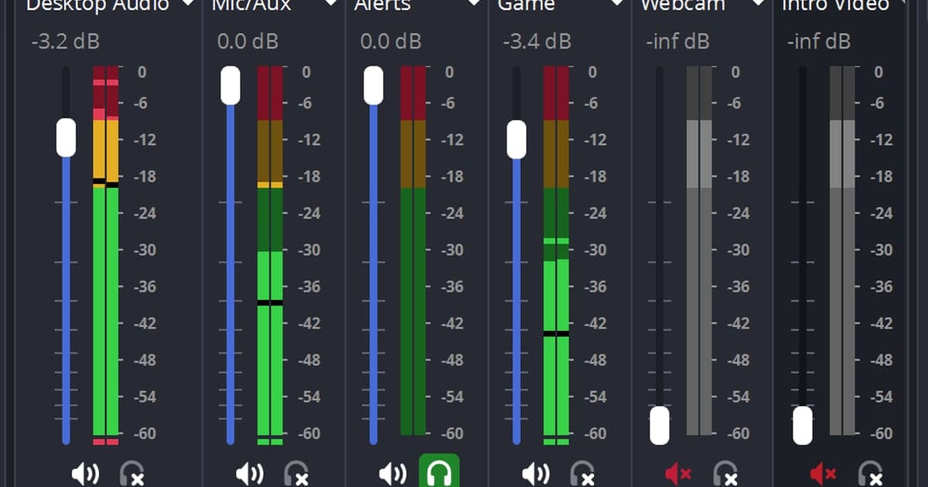
Task: Mute the Mic/Aux speaker icon
Action: 249,474
